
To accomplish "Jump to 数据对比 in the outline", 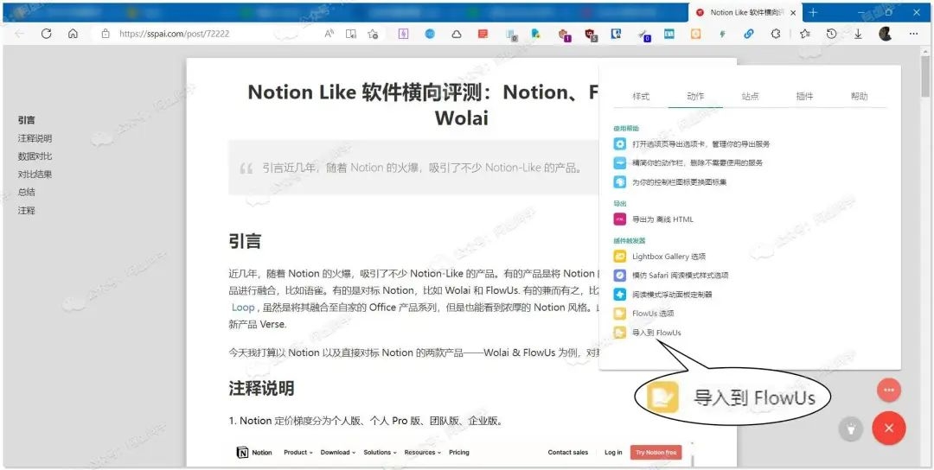I will tap(35, 156).
